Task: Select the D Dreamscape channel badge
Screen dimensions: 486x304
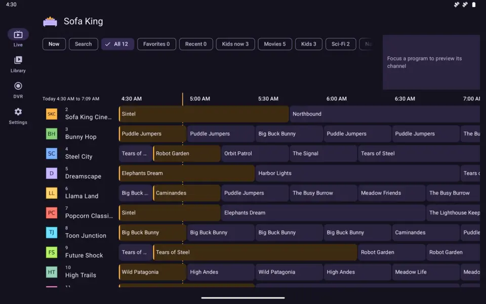Action: tap(52, 173)
